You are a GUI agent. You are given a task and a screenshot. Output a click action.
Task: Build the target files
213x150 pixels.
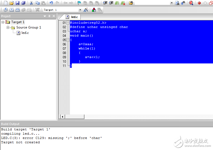pos(12,10)
